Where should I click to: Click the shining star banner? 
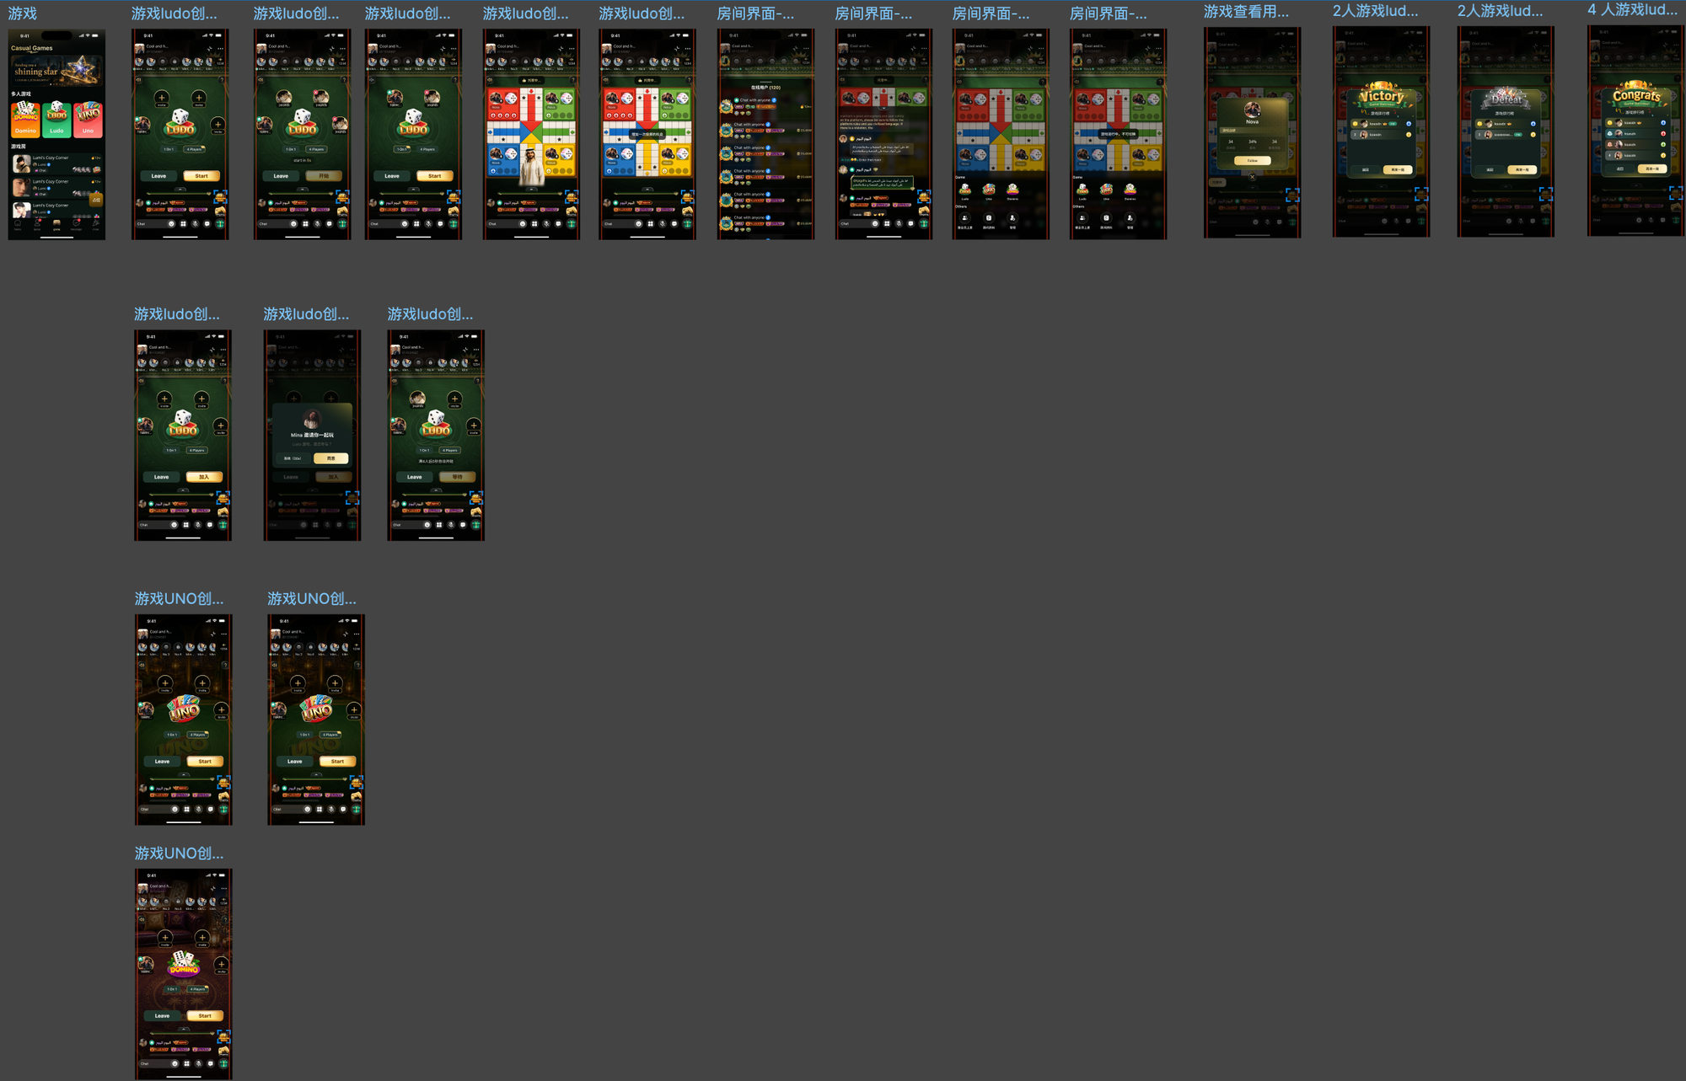(x=56, y=70)
